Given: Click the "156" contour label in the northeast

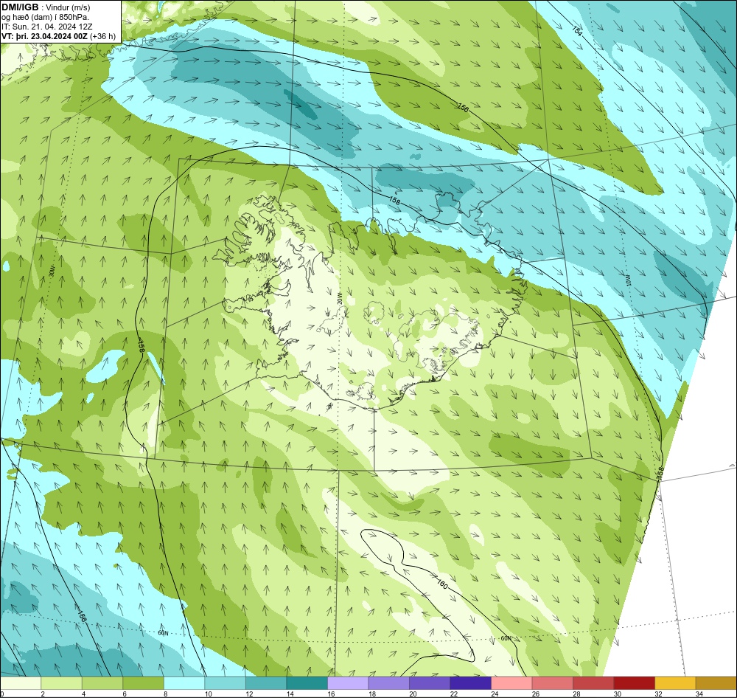Looking at the screenshot, I should pyautogui.click(x=463, y=108).
